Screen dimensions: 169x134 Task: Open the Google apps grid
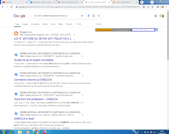point(156,16)
